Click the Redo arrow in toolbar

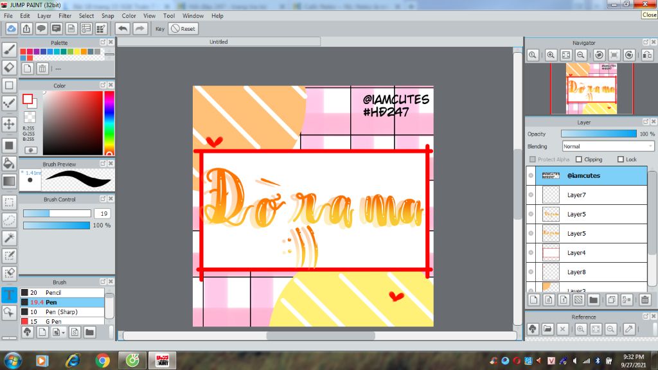(x=139, y=28)
